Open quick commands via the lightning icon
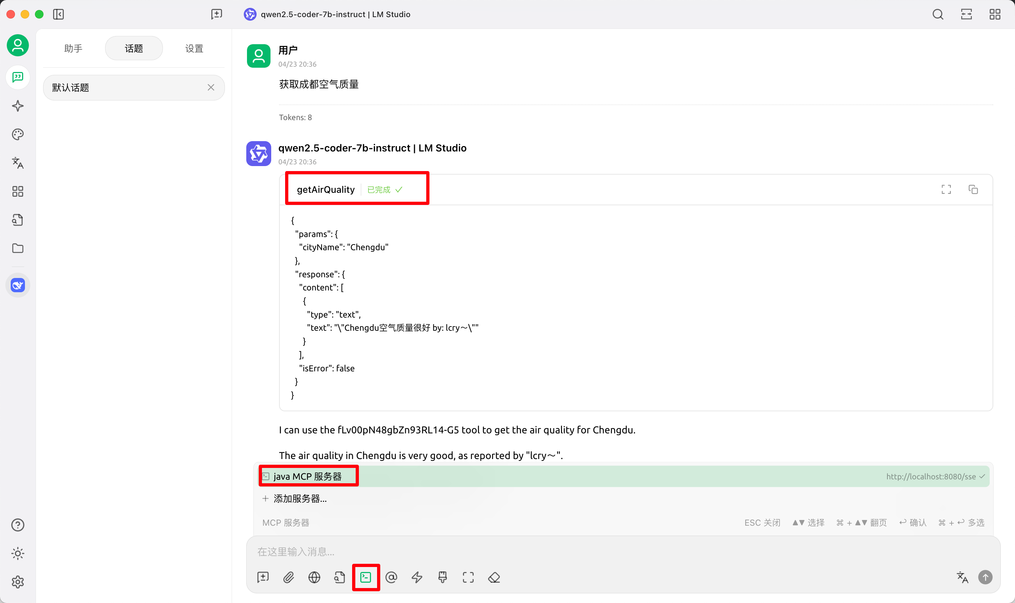1015x603 pixels. tap(417, 577)
